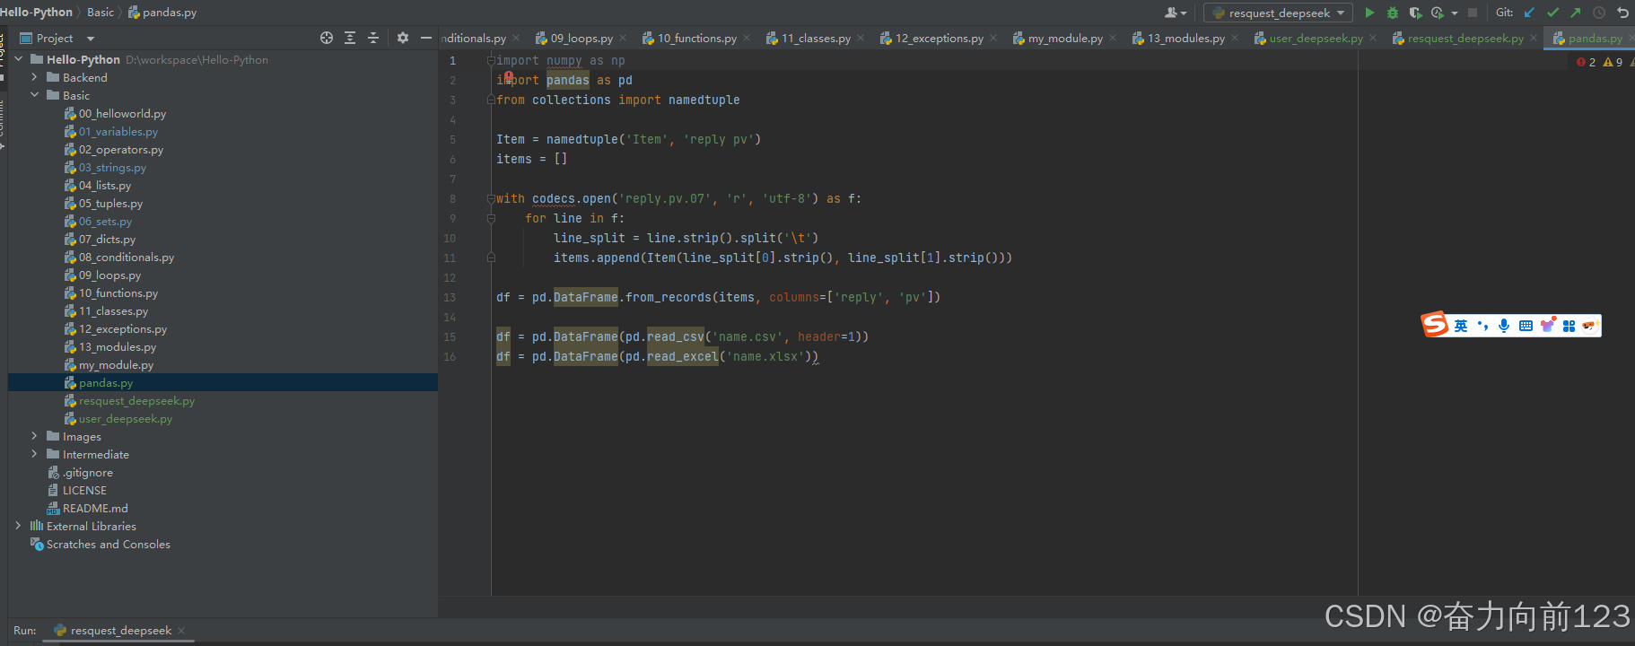This screenshot has height=646, width=1635.
Task: Select 03_strings.py in project tree
Action: click(x=112, y=167)
